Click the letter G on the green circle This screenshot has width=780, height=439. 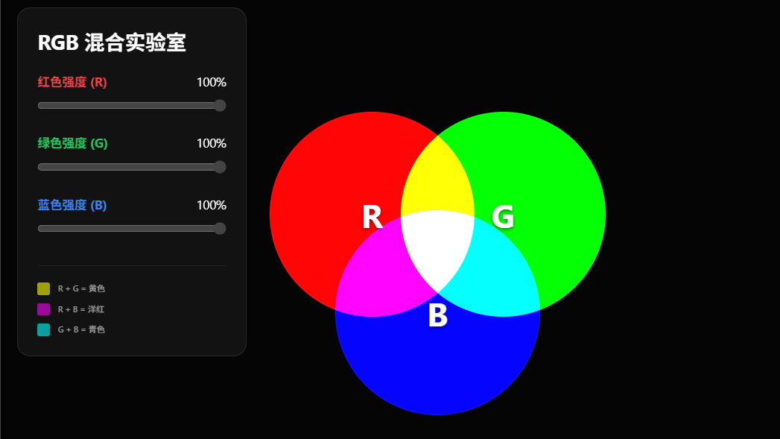503,218
